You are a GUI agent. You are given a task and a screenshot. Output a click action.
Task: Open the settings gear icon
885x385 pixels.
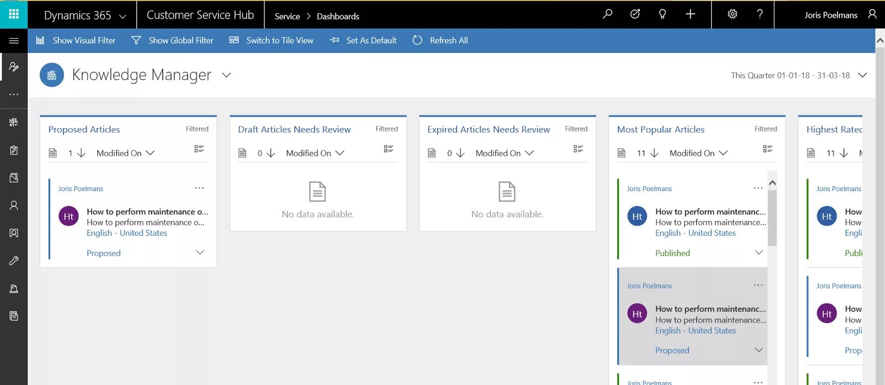(x=732, y=14)
